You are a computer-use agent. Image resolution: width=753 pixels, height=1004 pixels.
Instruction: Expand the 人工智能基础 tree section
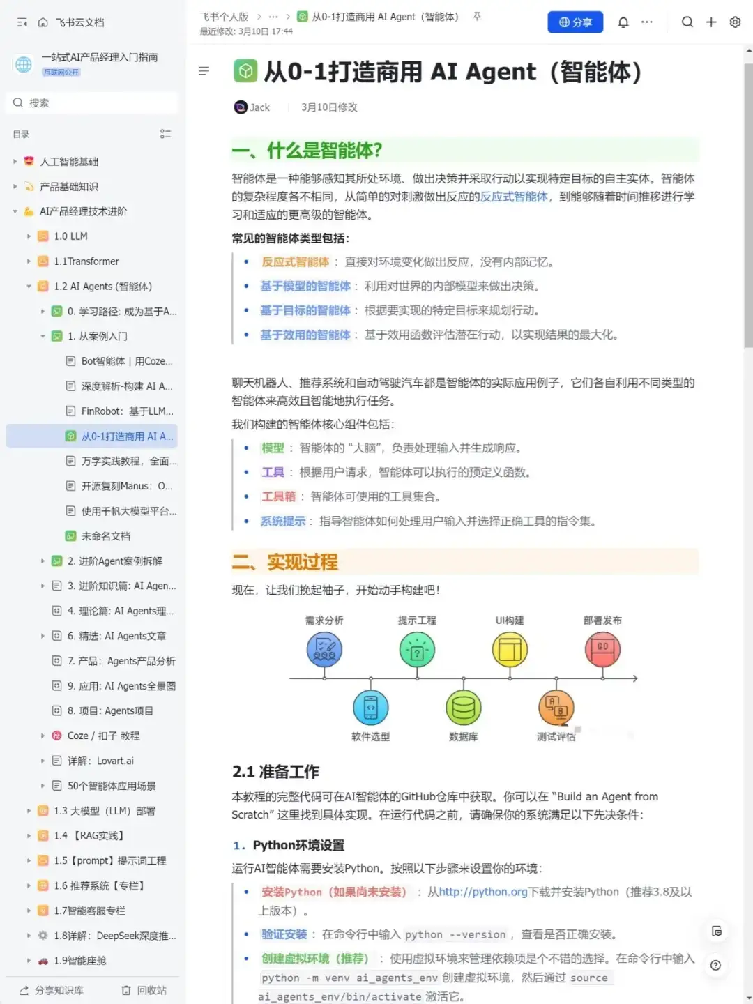tap(14, 161)
